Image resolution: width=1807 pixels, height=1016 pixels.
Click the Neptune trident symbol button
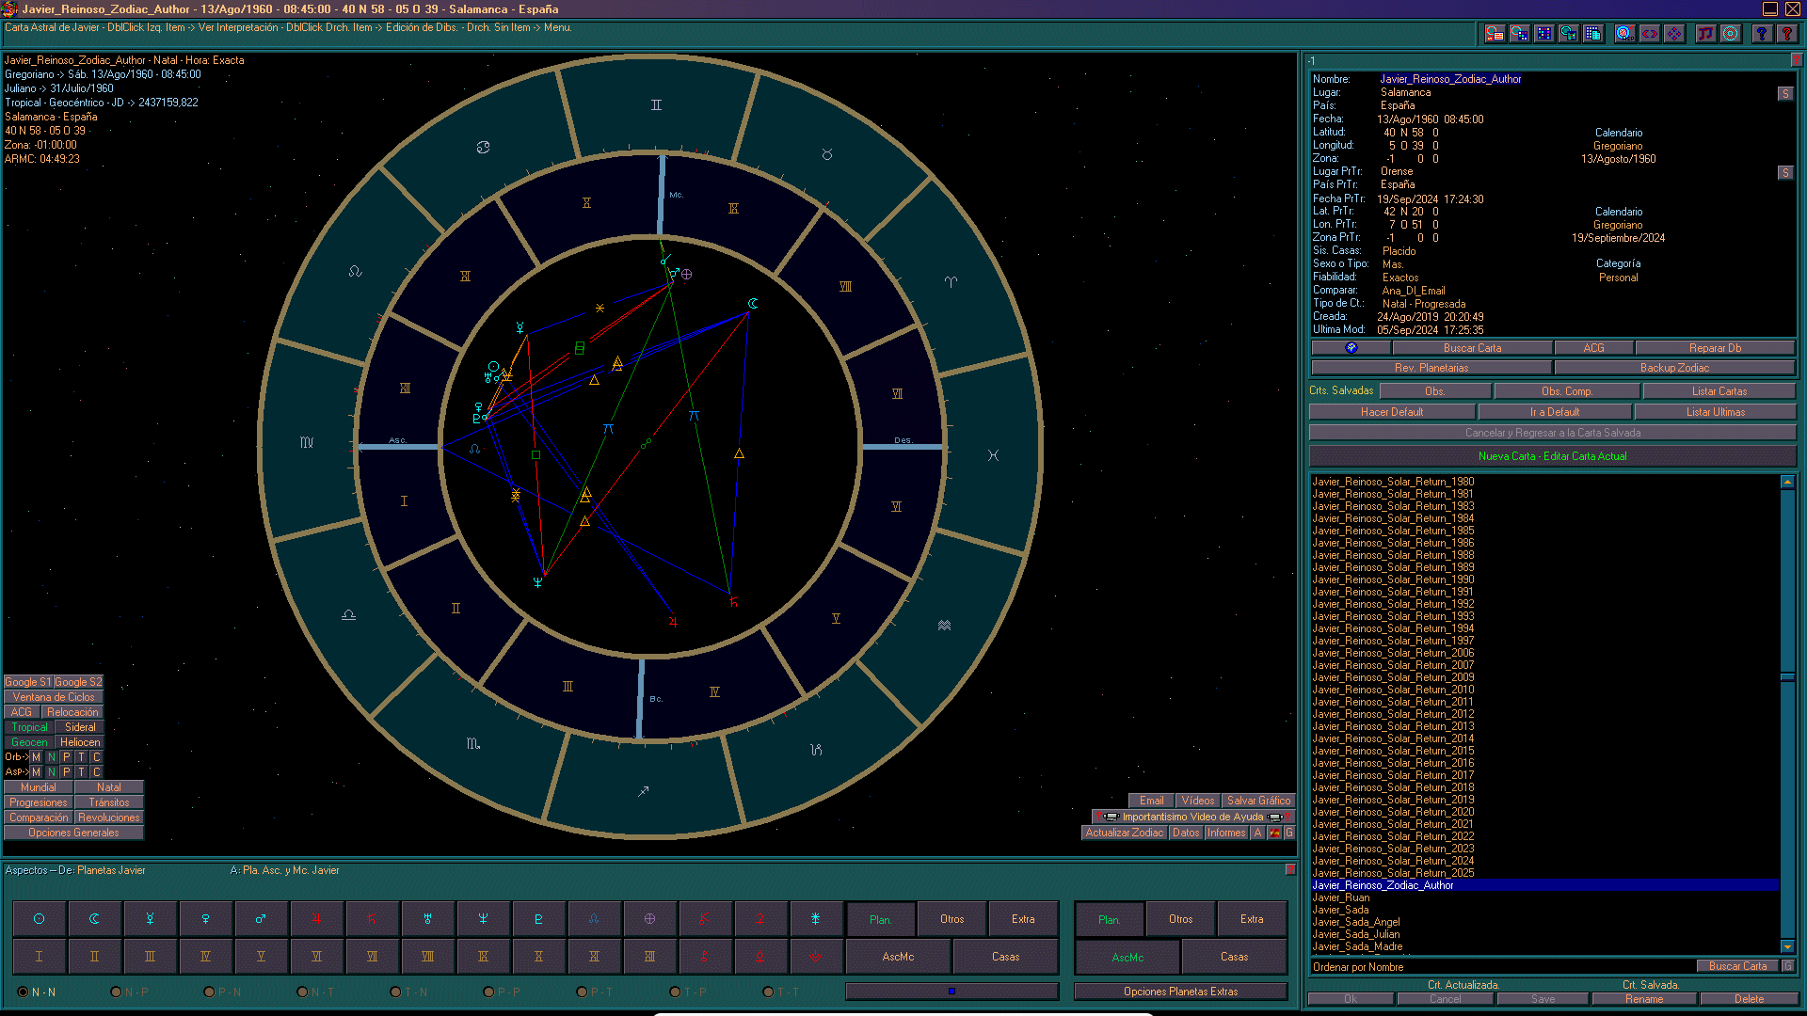(x=483, y=919)
